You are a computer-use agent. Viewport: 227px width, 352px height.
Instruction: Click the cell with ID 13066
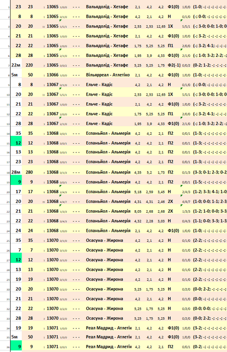click(53, 75)
